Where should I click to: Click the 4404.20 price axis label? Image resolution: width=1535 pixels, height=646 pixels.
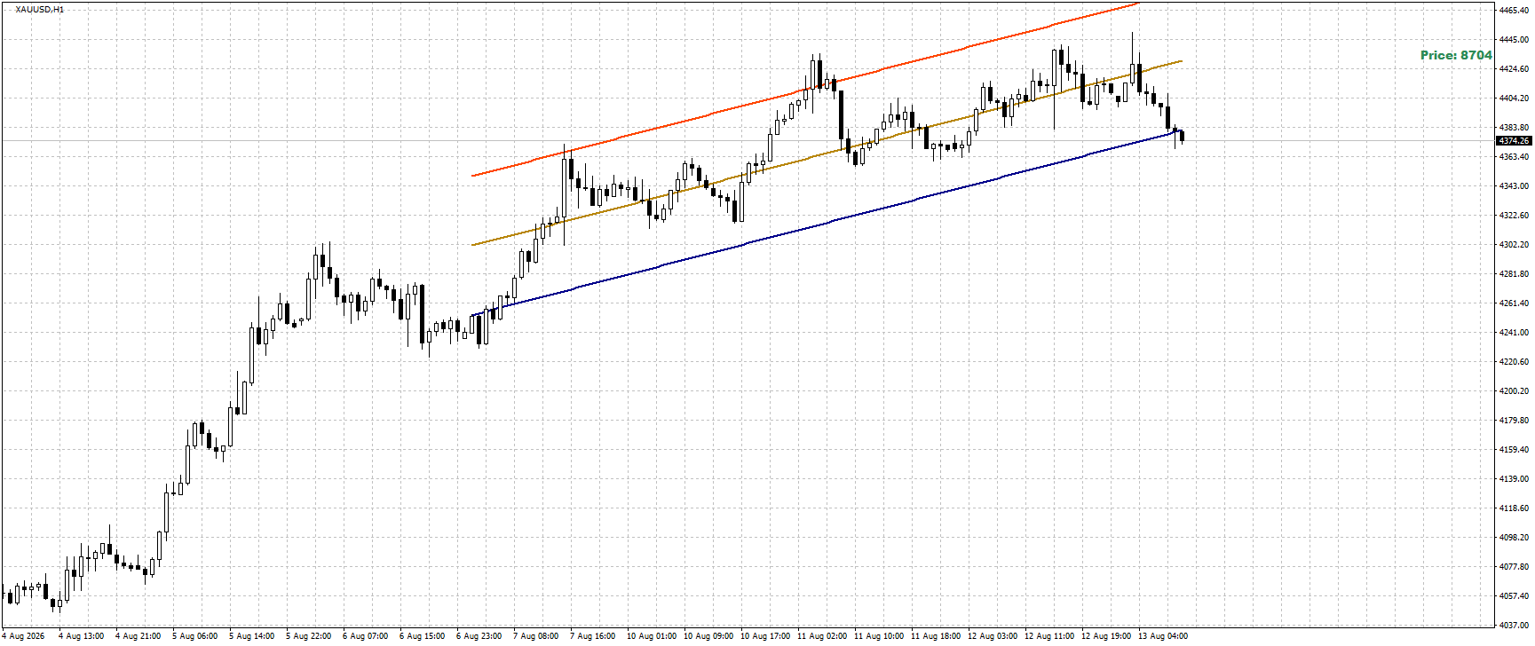[x=1514, y=98]
